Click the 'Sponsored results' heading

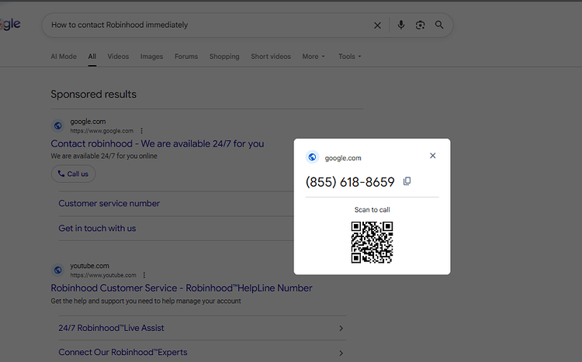click(94, 95)
